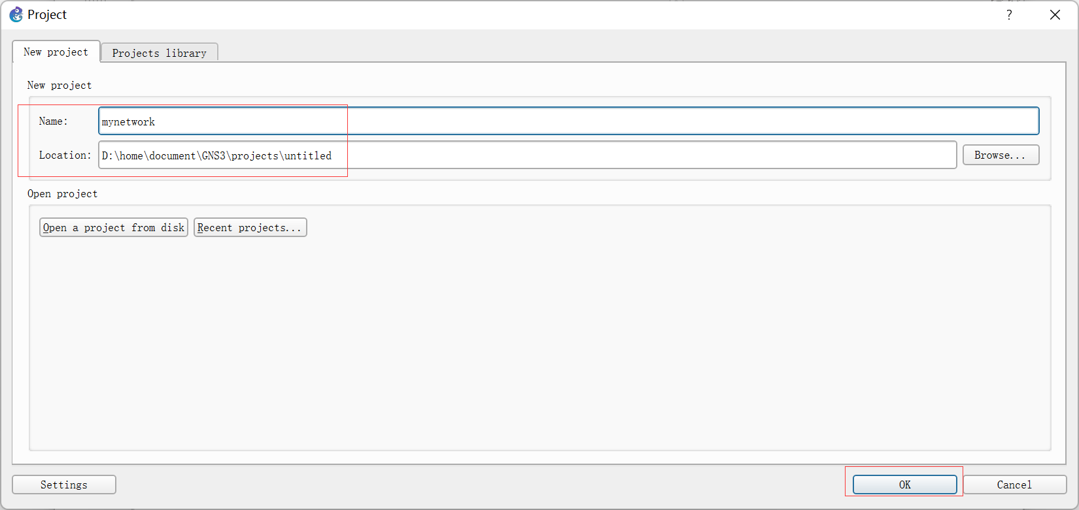This screenshot has height=510, width=1079.
Task: Click the Open project group heading
Action: [x=62, y=193]
